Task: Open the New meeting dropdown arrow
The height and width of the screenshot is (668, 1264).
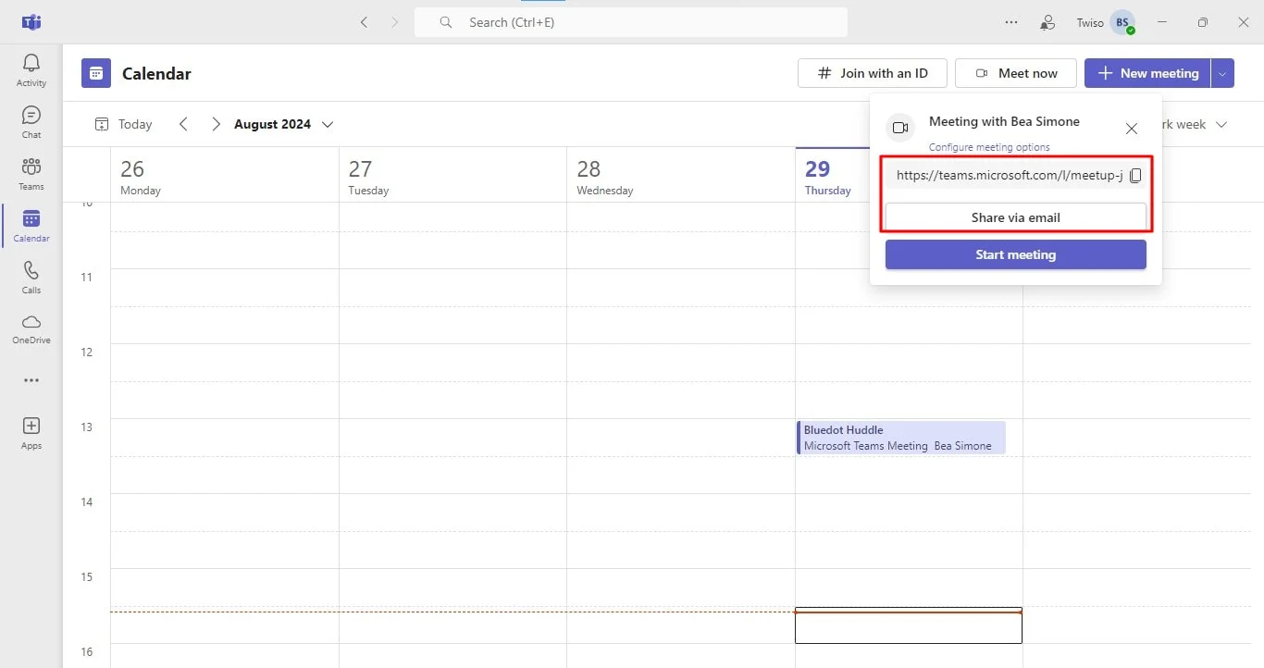Action: (1222, 73)
